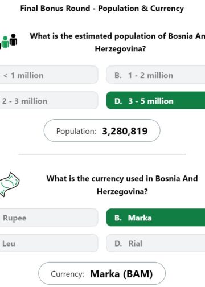Click the bold number 3,280,819
The height and width of the screenshot is (287, 205).
point(125,131)
